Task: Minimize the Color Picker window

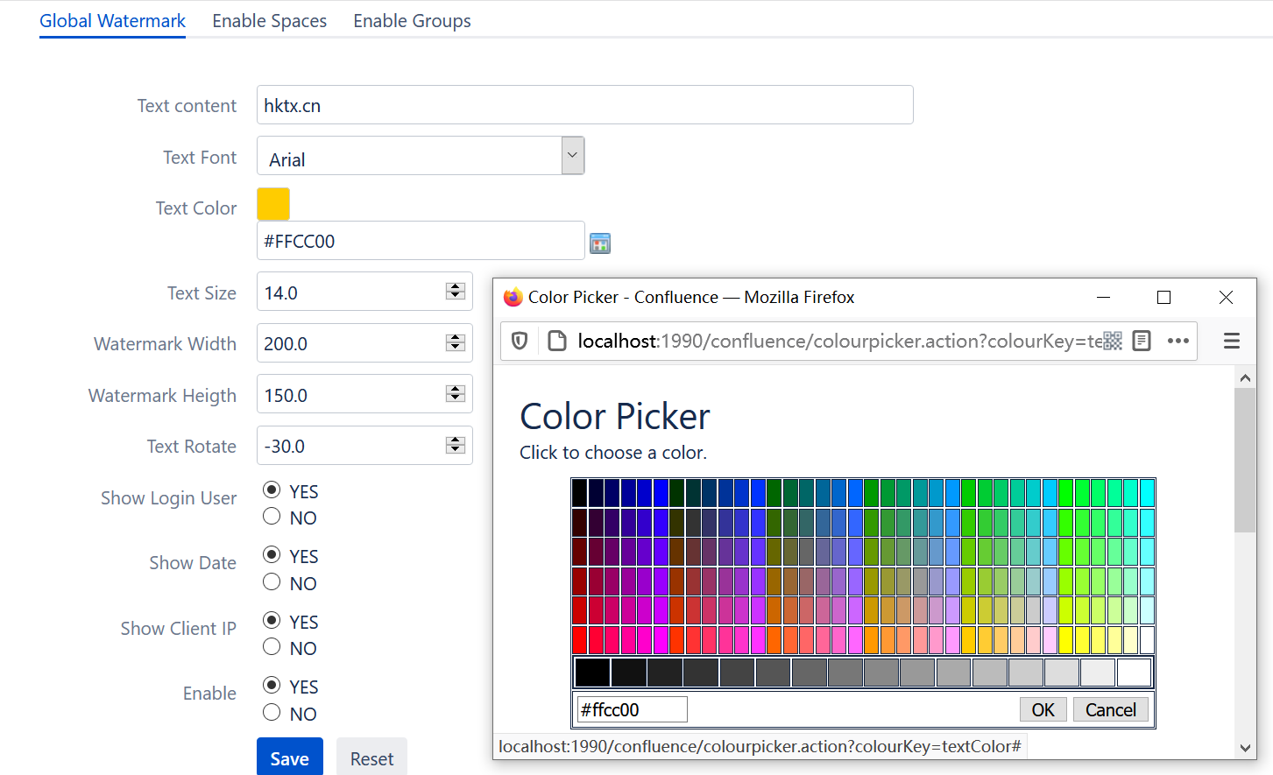Action: click(1104, 298)
